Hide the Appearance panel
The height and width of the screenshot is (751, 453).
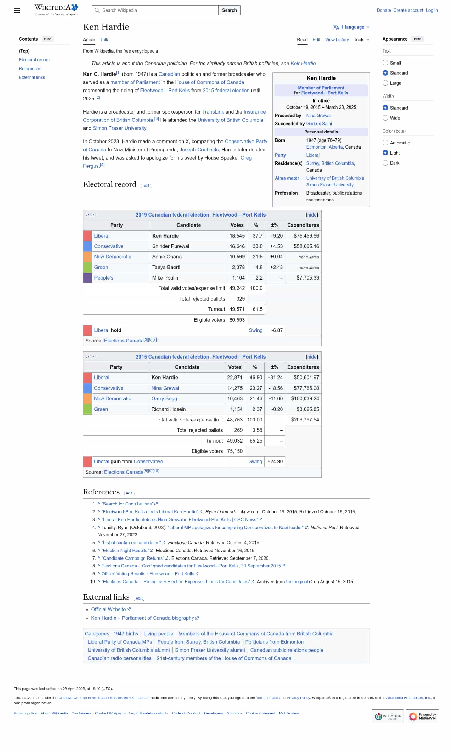click(x=417, y=39)
